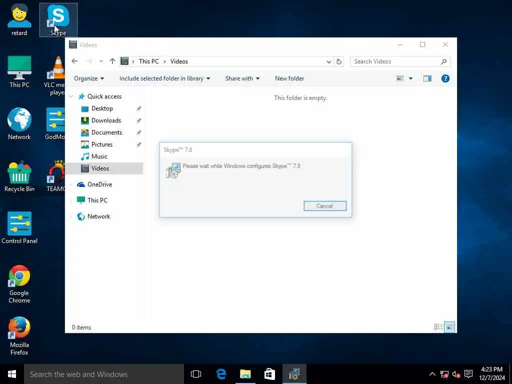
Task: Open the Store from the taskbar
Action: [x=269, y=374]
